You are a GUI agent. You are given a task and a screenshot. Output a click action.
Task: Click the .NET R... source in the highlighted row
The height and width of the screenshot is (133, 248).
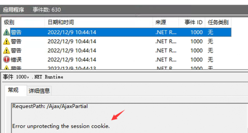point(166,32)
